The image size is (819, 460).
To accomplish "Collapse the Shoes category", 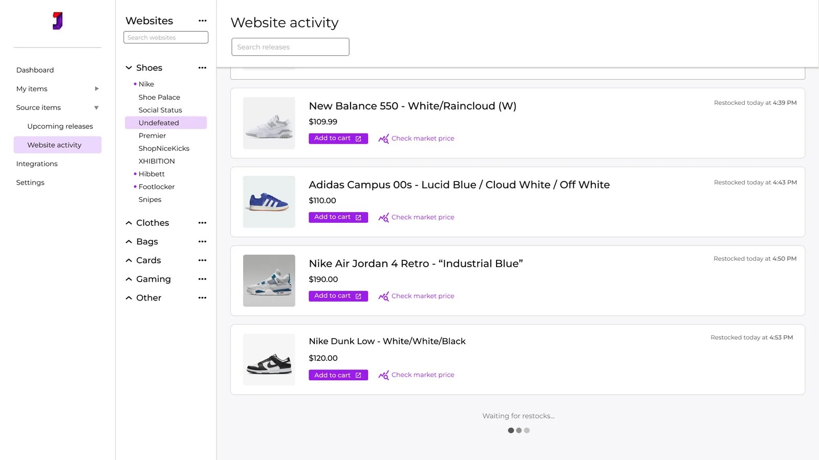I will point(129,68).
